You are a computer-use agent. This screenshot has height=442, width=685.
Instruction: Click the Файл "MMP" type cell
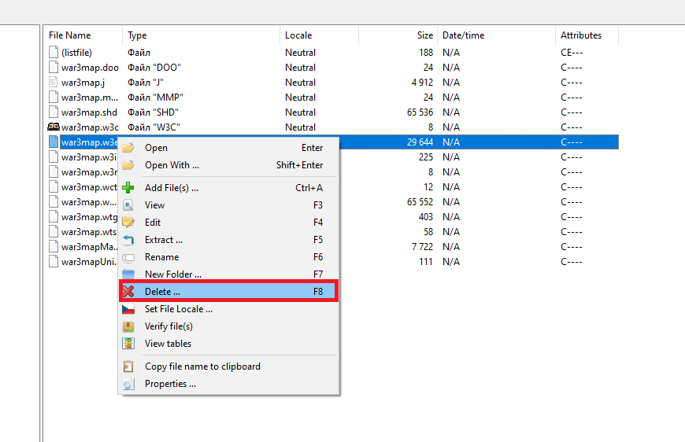click(155, 98)
